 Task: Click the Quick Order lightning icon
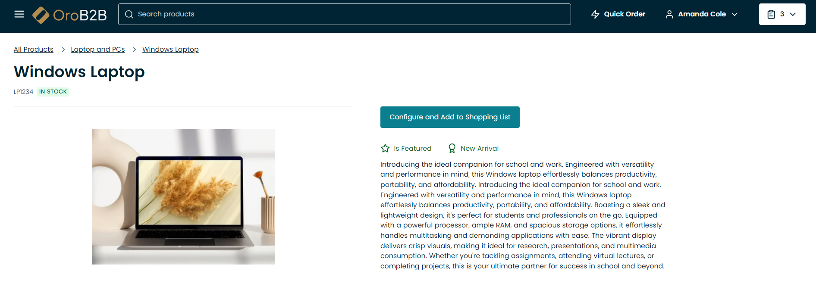click(x=595, y=14)
